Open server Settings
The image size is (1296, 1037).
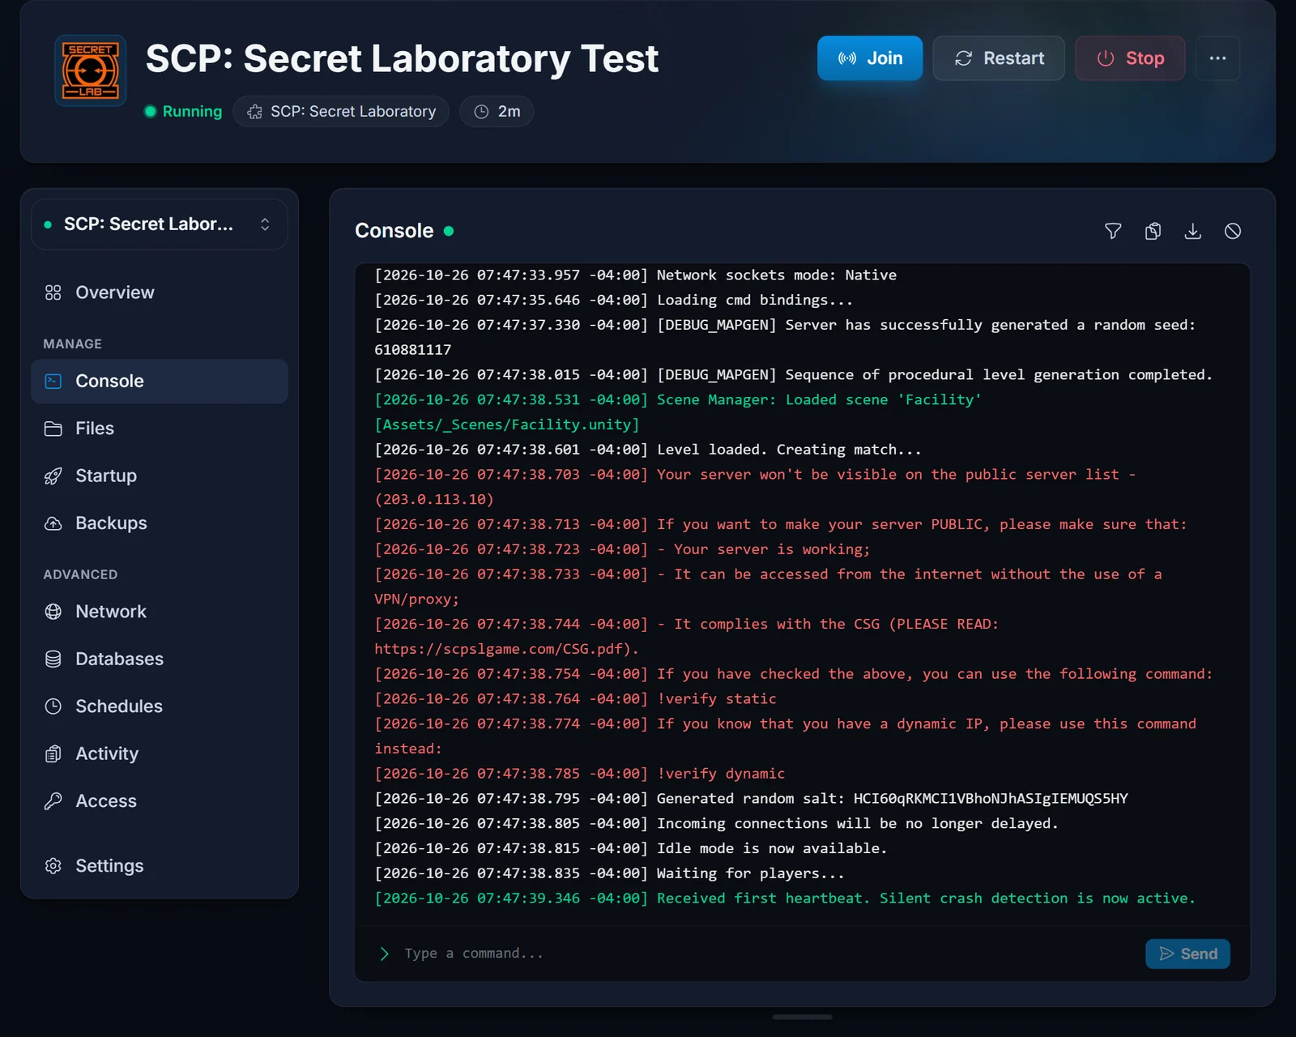coord(160,866)
